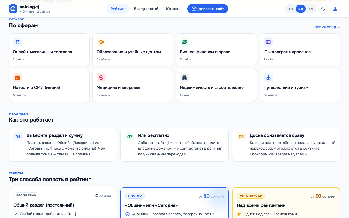
Task: Click step 01 number badge
Action: [18, 137]
